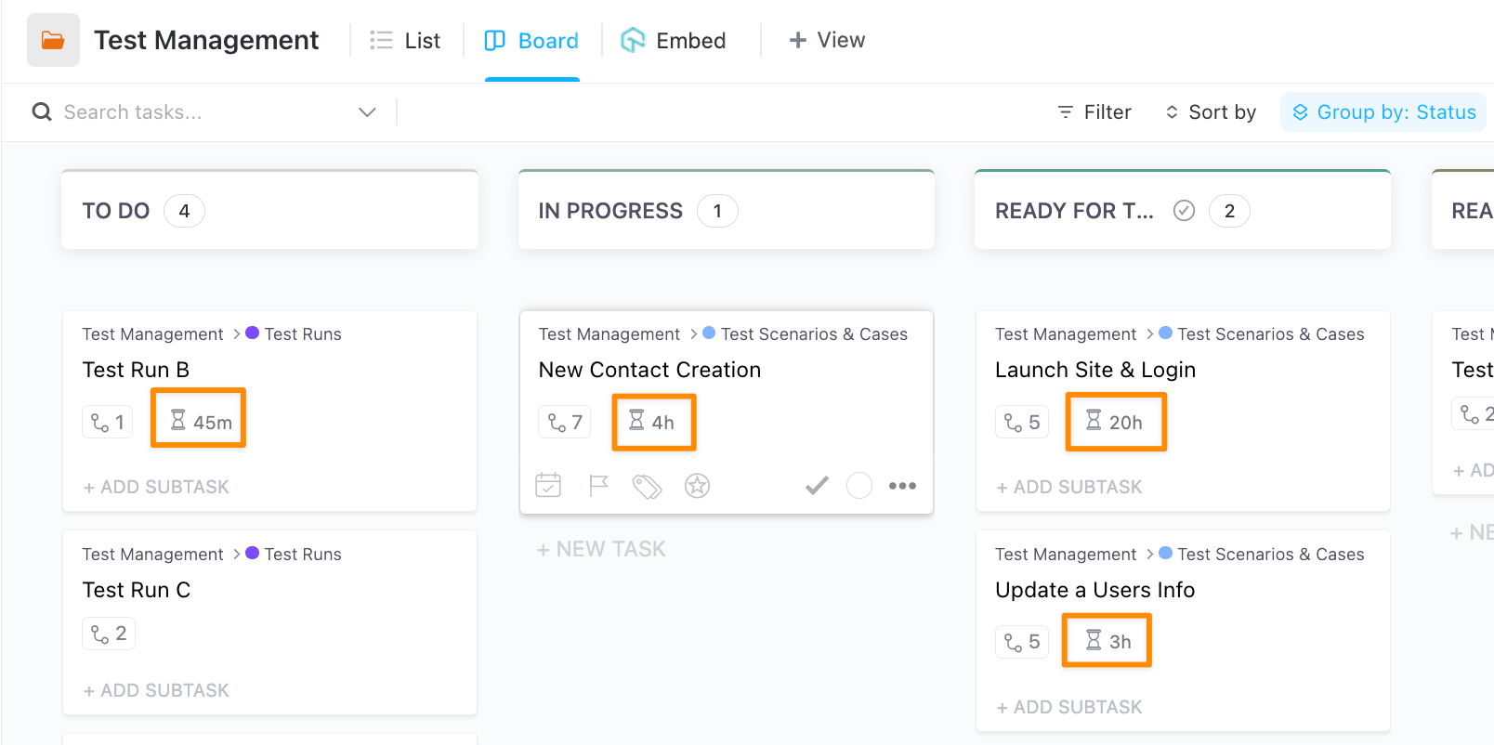Click + NEW TASK under In Progress
1494x745 pixels.
click(x=602, y=549)
